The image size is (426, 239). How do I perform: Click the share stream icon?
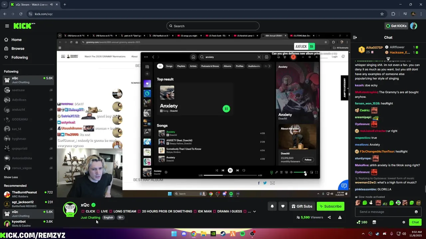pos(329,217)
